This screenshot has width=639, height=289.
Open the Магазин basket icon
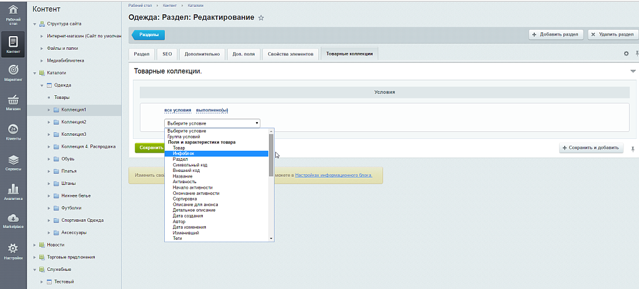13,102
